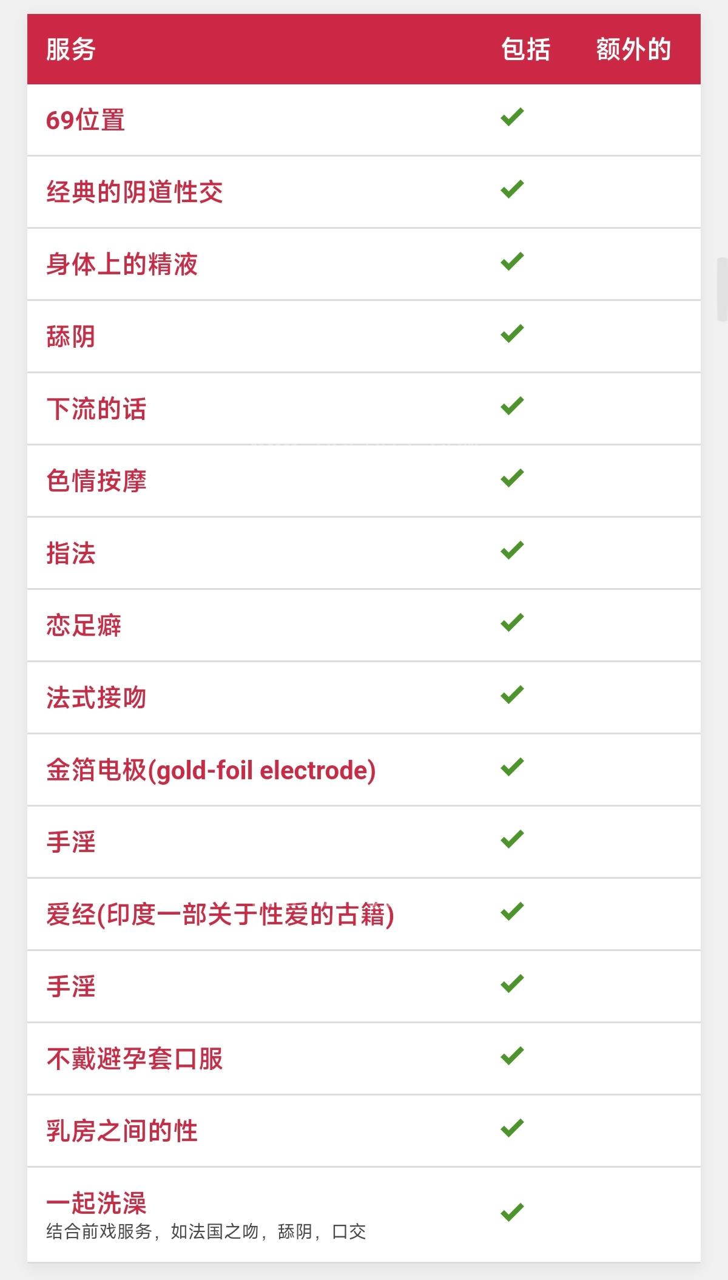The width and height of the screenshot is (728, 1280).
Task: Click the checkmark beside 爱经 entry
Action: [x=512, y=911]
